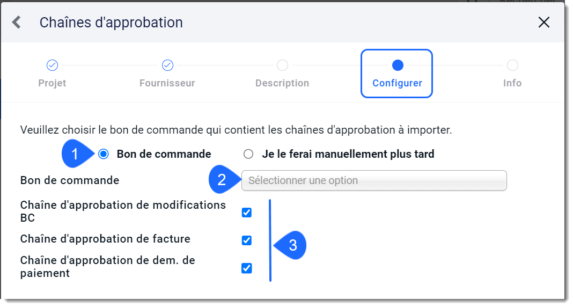Click the Info step circle

512,65
